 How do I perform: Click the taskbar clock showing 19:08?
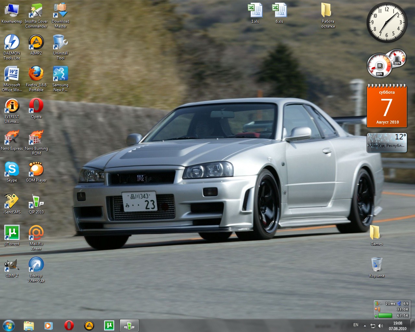(397, 326)
